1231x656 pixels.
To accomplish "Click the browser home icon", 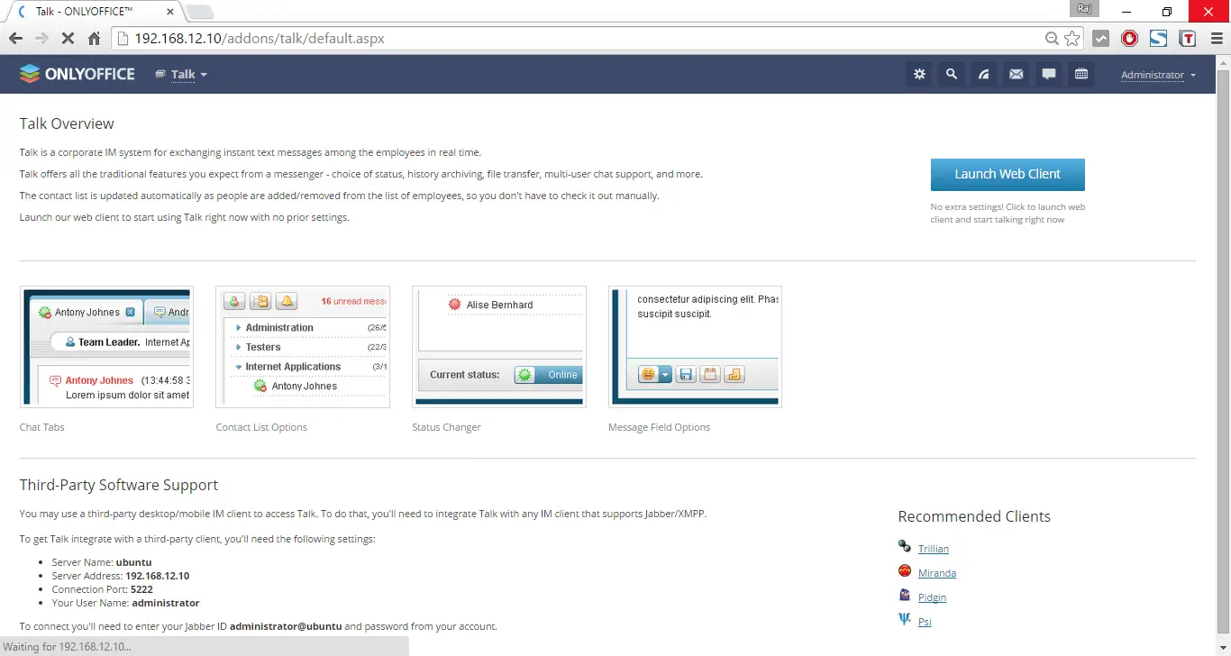I will 94,39.
